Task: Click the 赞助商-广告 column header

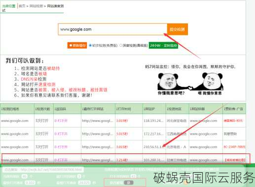Action: [234, 109]
